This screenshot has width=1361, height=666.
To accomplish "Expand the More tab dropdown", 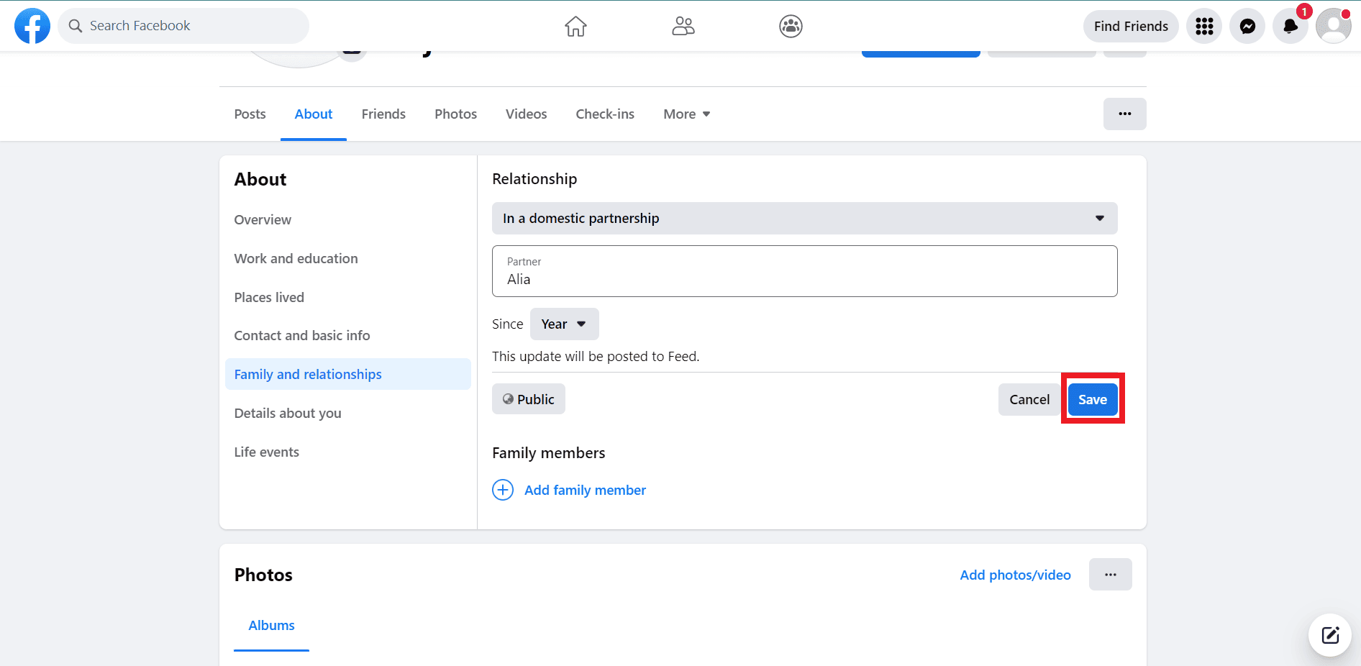I will pos(686,114).
